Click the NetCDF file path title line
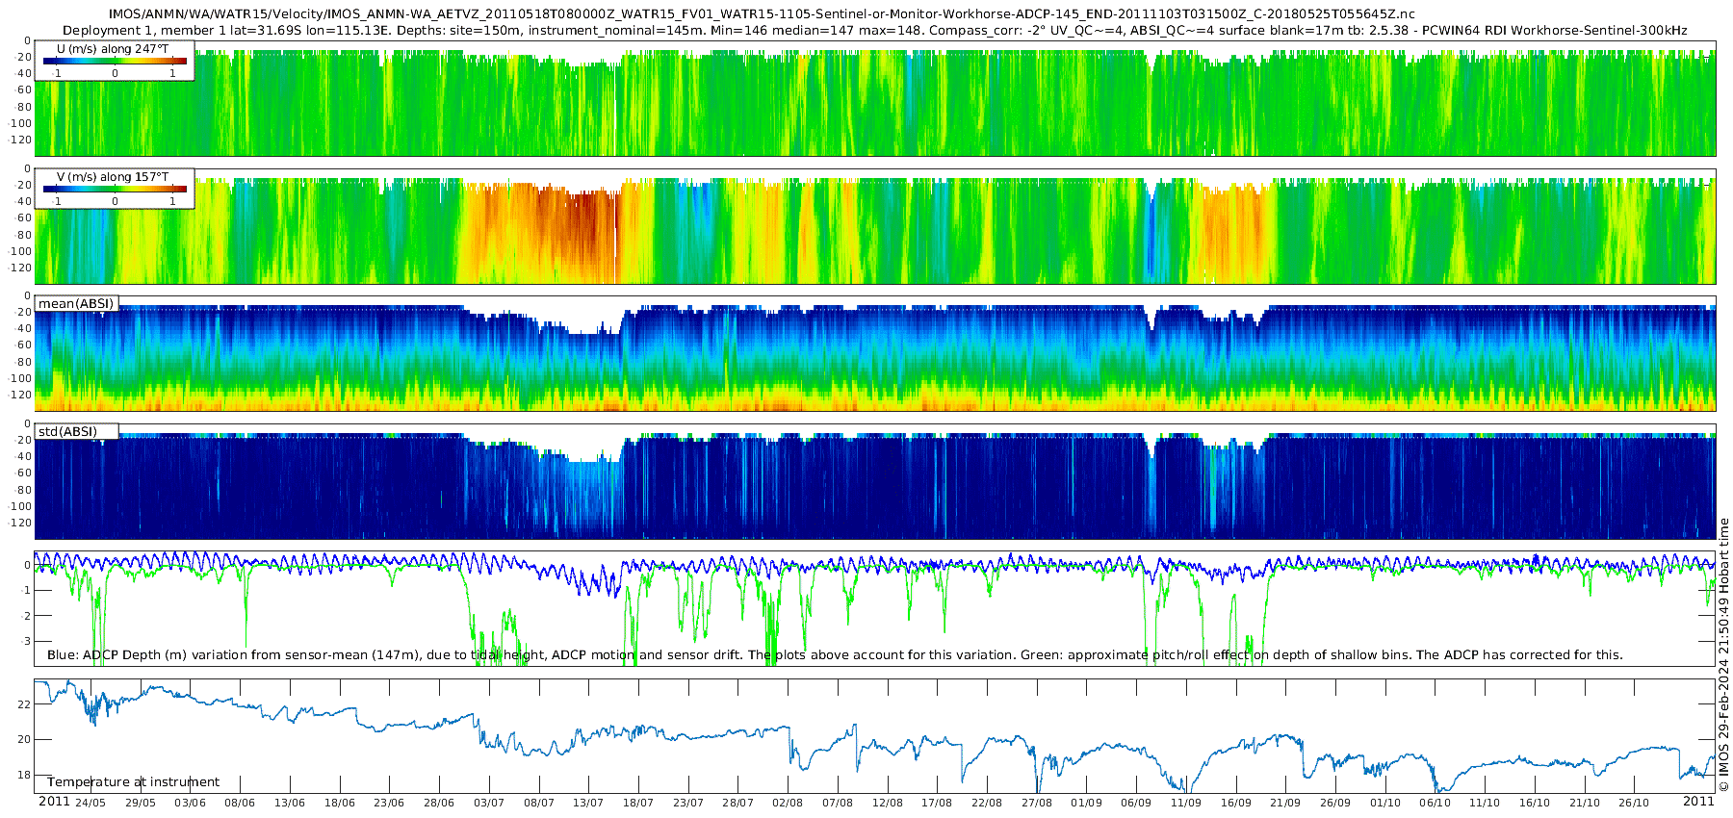This screenshot has height=818, width=1733. point(762,13)
